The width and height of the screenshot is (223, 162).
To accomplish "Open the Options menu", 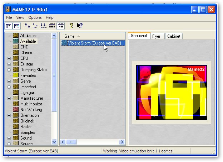I will tap(35, 17).
